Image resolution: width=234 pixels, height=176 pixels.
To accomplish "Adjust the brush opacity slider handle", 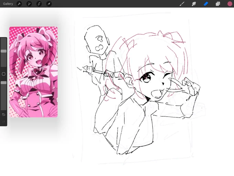I will tap(3, 82).
